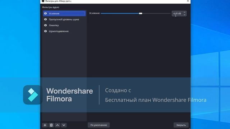The image size is (230, 129).
Task: Toggle visibility of Пропускной уровень шума filter
Action: pos(46,19)
